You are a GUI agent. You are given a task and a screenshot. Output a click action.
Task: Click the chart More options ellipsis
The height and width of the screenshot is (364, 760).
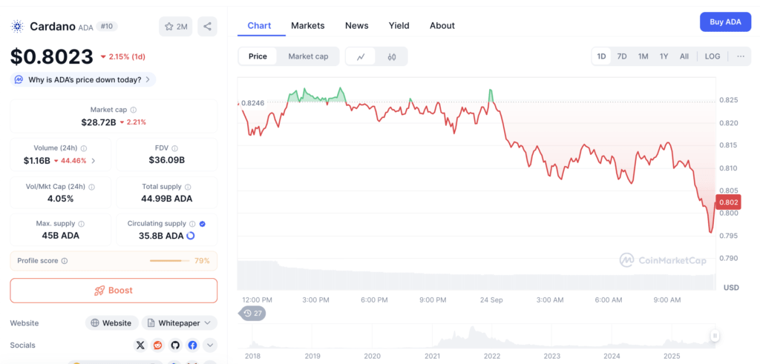click(x=740, y=56)
